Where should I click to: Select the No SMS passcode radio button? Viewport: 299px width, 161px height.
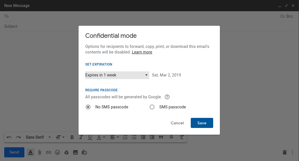[x=88, y=107]
